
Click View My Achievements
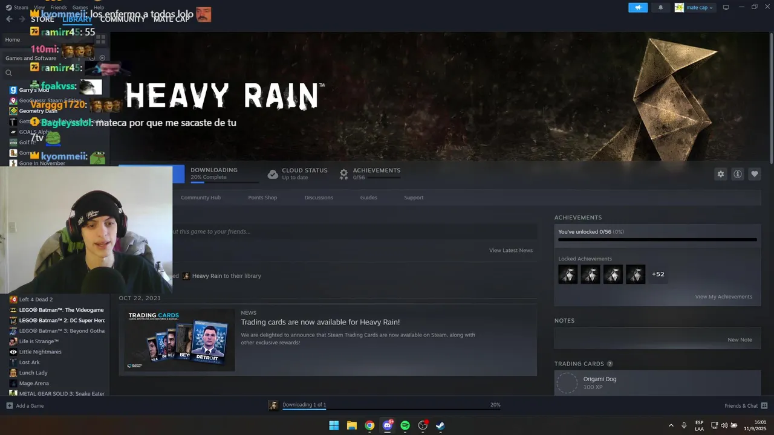pos(724,297)
